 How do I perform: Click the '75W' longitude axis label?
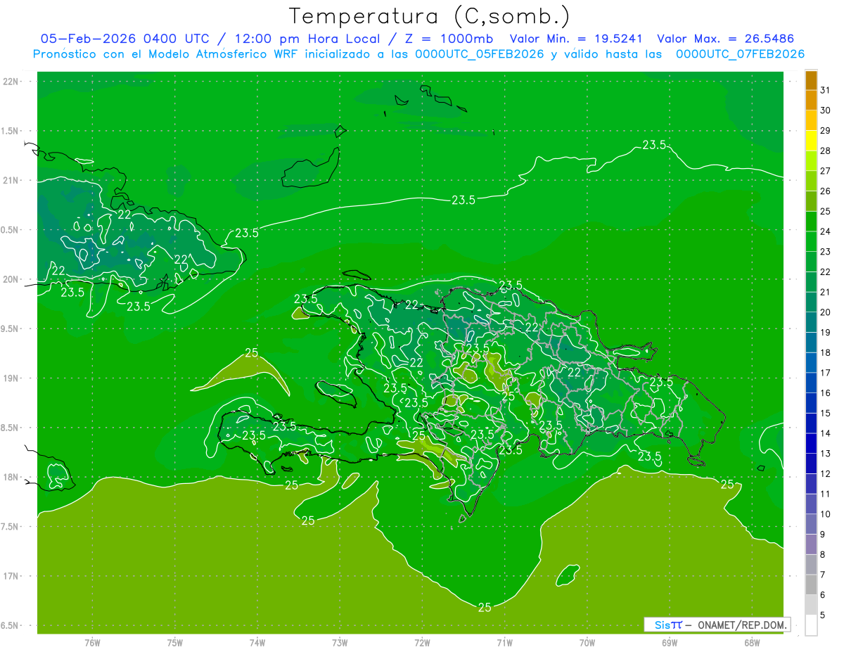[174, 642]
